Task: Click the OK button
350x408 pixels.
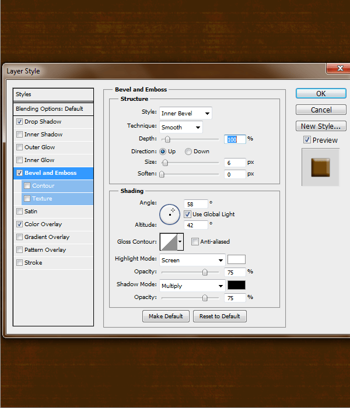Action: coord(321,93)
